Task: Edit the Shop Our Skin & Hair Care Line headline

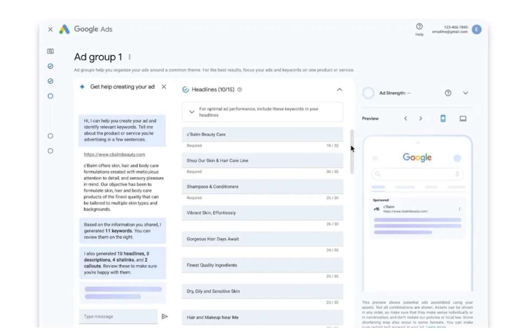Action: point(263,161)
